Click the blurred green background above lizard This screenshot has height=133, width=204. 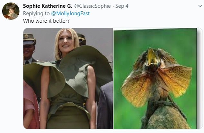[155, 38]
